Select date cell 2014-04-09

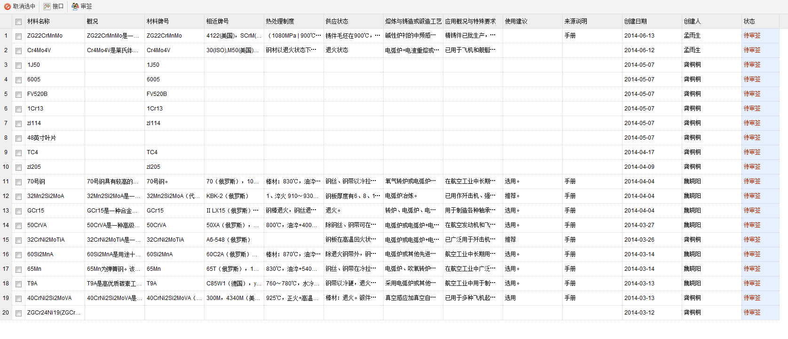652,167
